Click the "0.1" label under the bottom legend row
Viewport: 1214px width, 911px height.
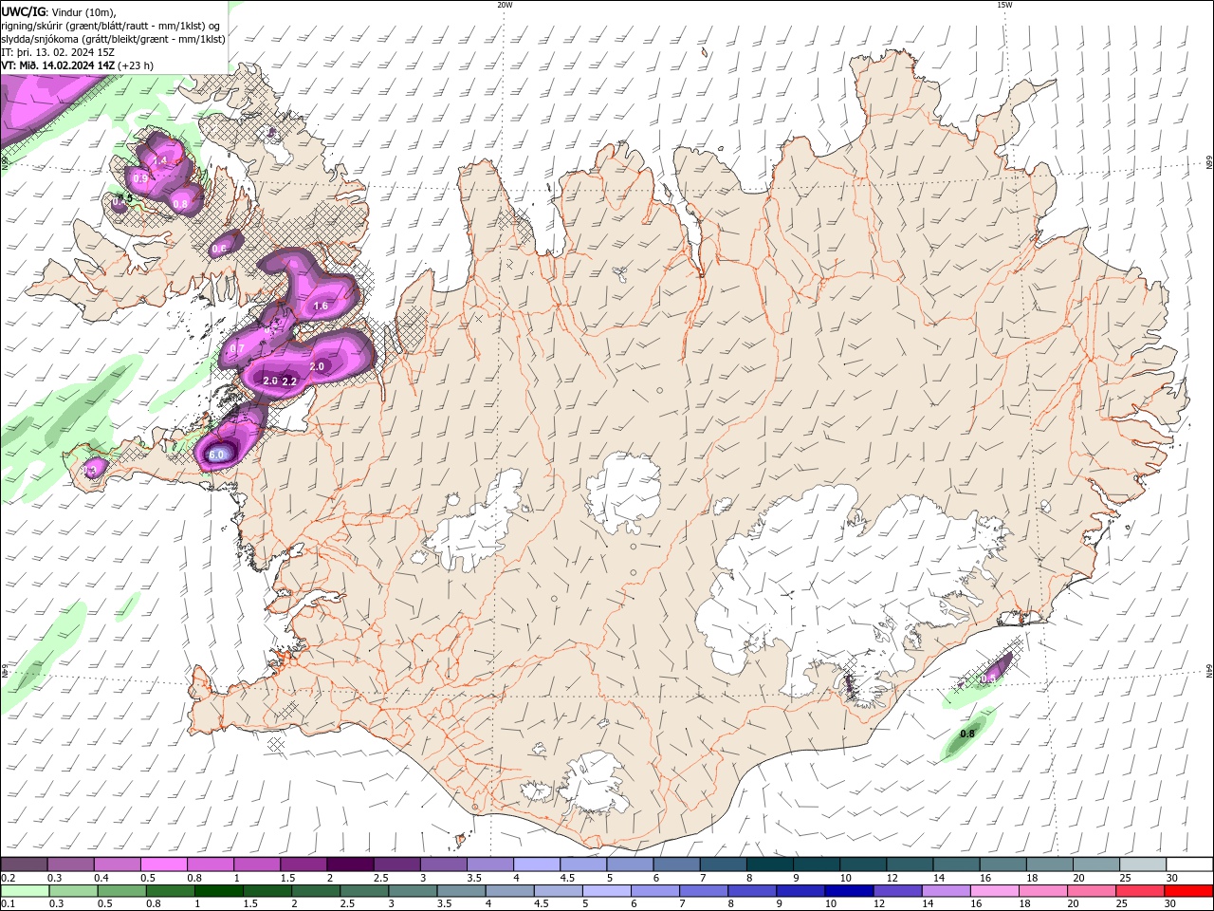8,904
